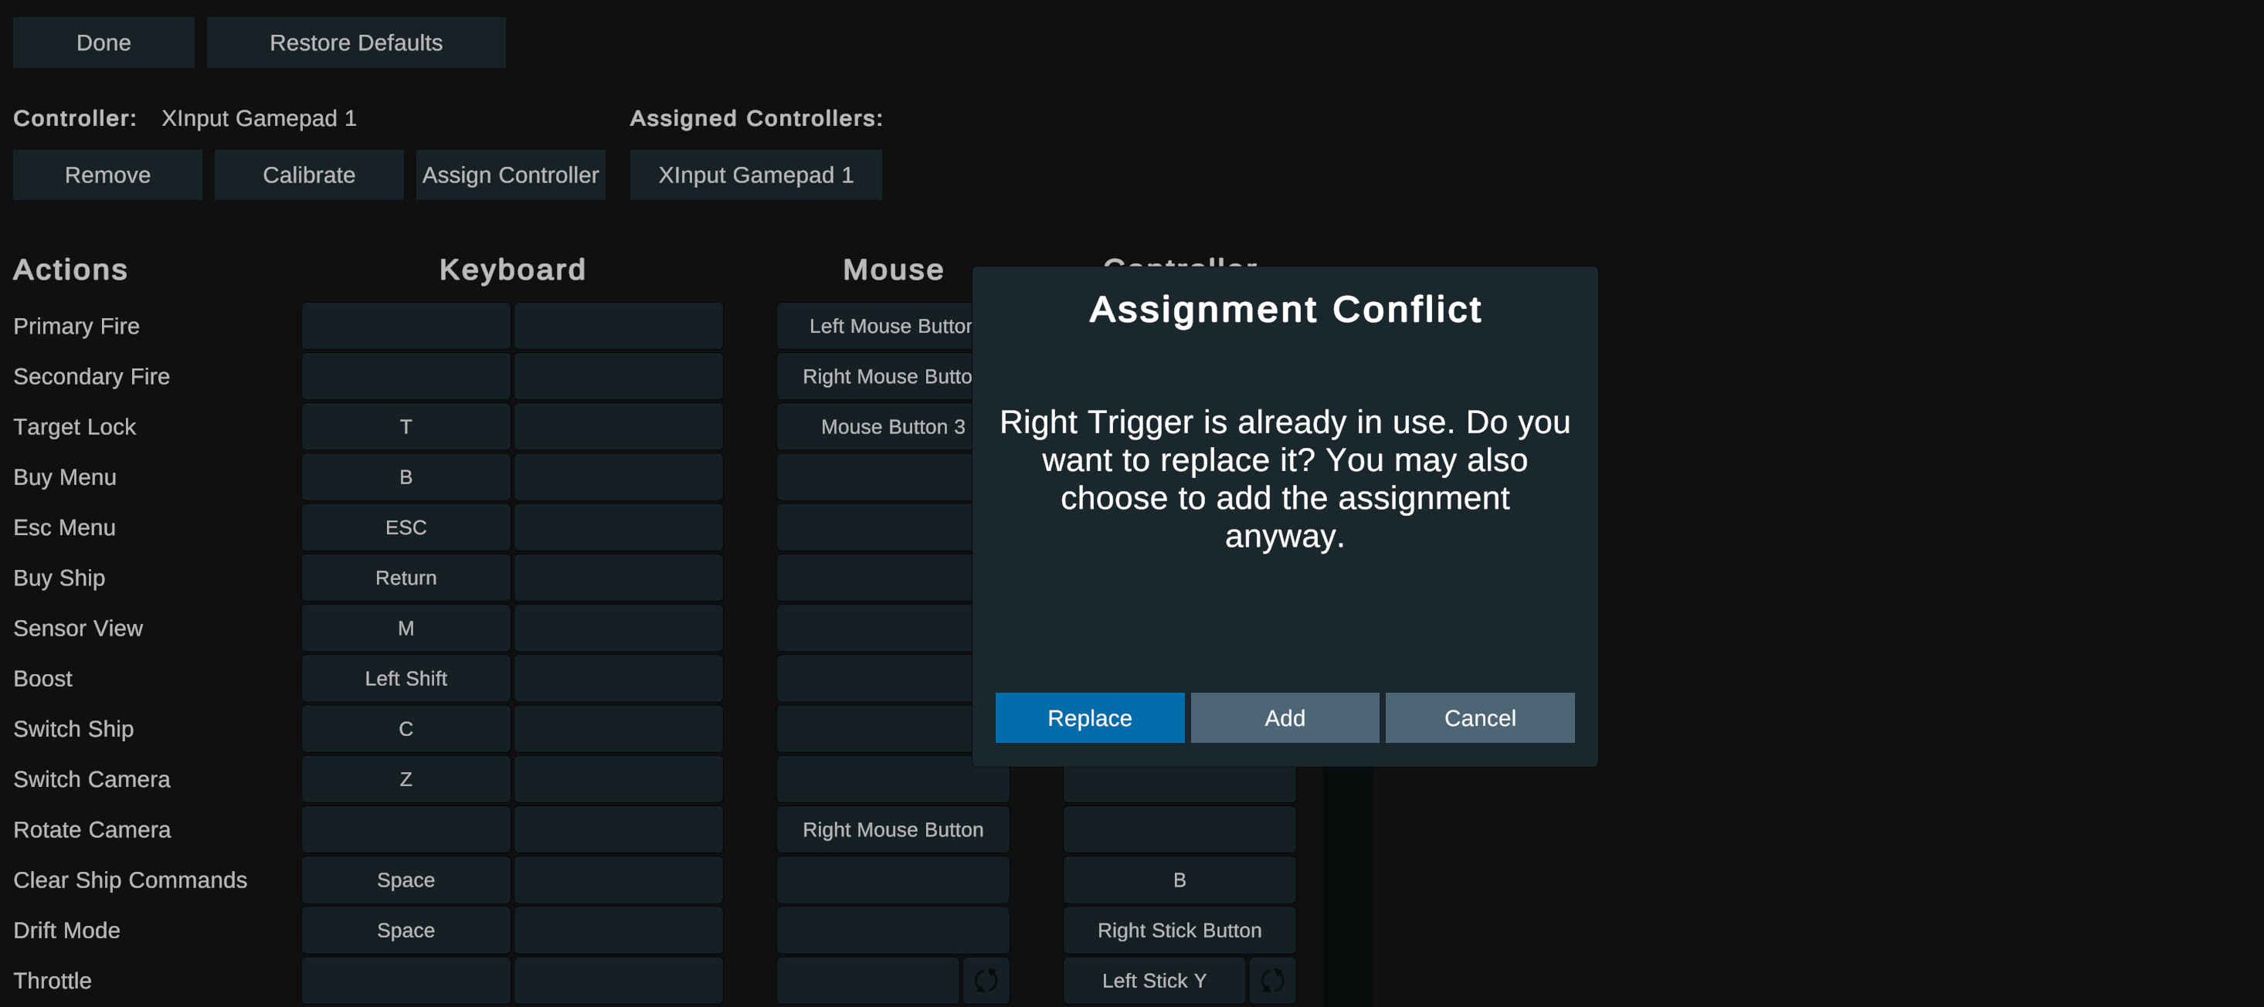Choose Add in the conflict dialog
The width and height of the screenshot is (2264, 1007).
tap(1284, 718)
